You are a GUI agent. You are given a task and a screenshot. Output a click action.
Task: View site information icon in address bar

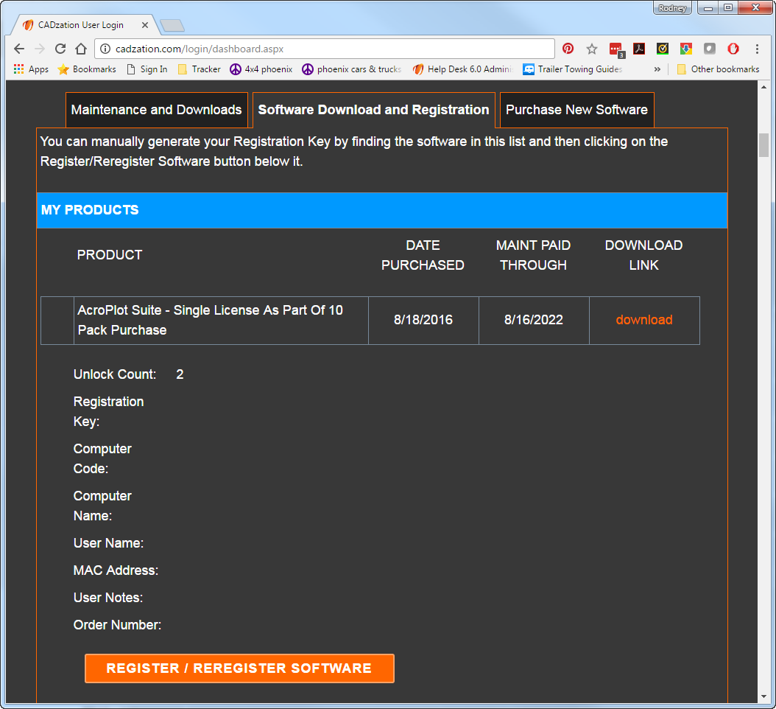(x=105, y=49)
